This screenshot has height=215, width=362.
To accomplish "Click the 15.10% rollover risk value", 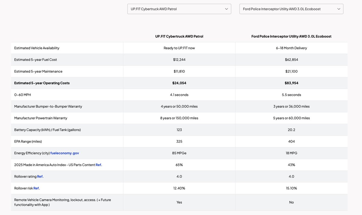I will tap(291, 188).
